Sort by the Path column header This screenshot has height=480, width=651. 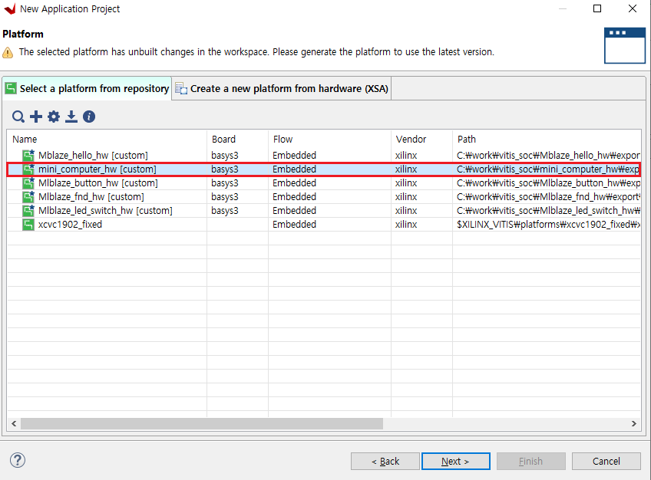coord(547,140)
